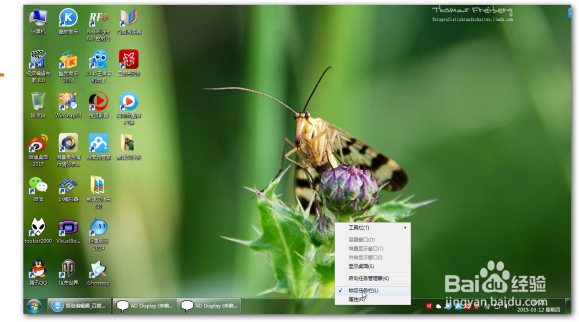Switch to 高级编辑器_百度 taskbar window
This screenshot has height=322, width=579.
click(x=79, y=306)
